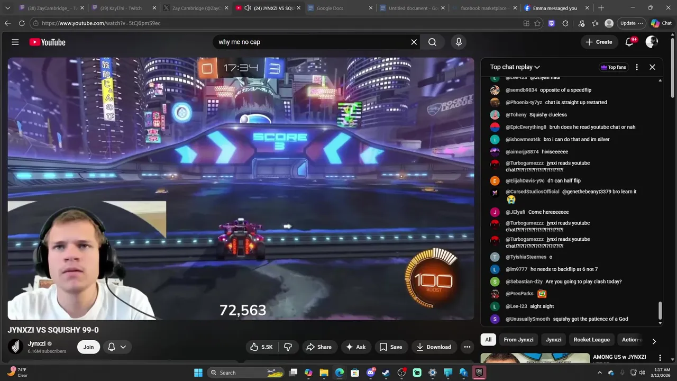Close the chat replay panel
The height and width of the screenshot is (381, 677).
652,67
